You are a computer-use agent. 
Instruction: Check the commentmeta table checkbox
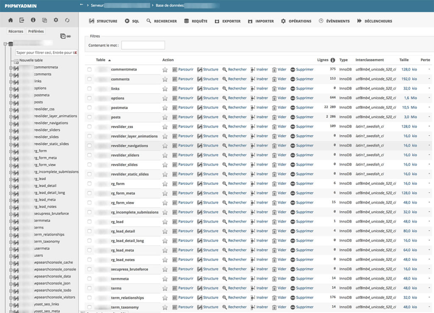pos(89,70)
